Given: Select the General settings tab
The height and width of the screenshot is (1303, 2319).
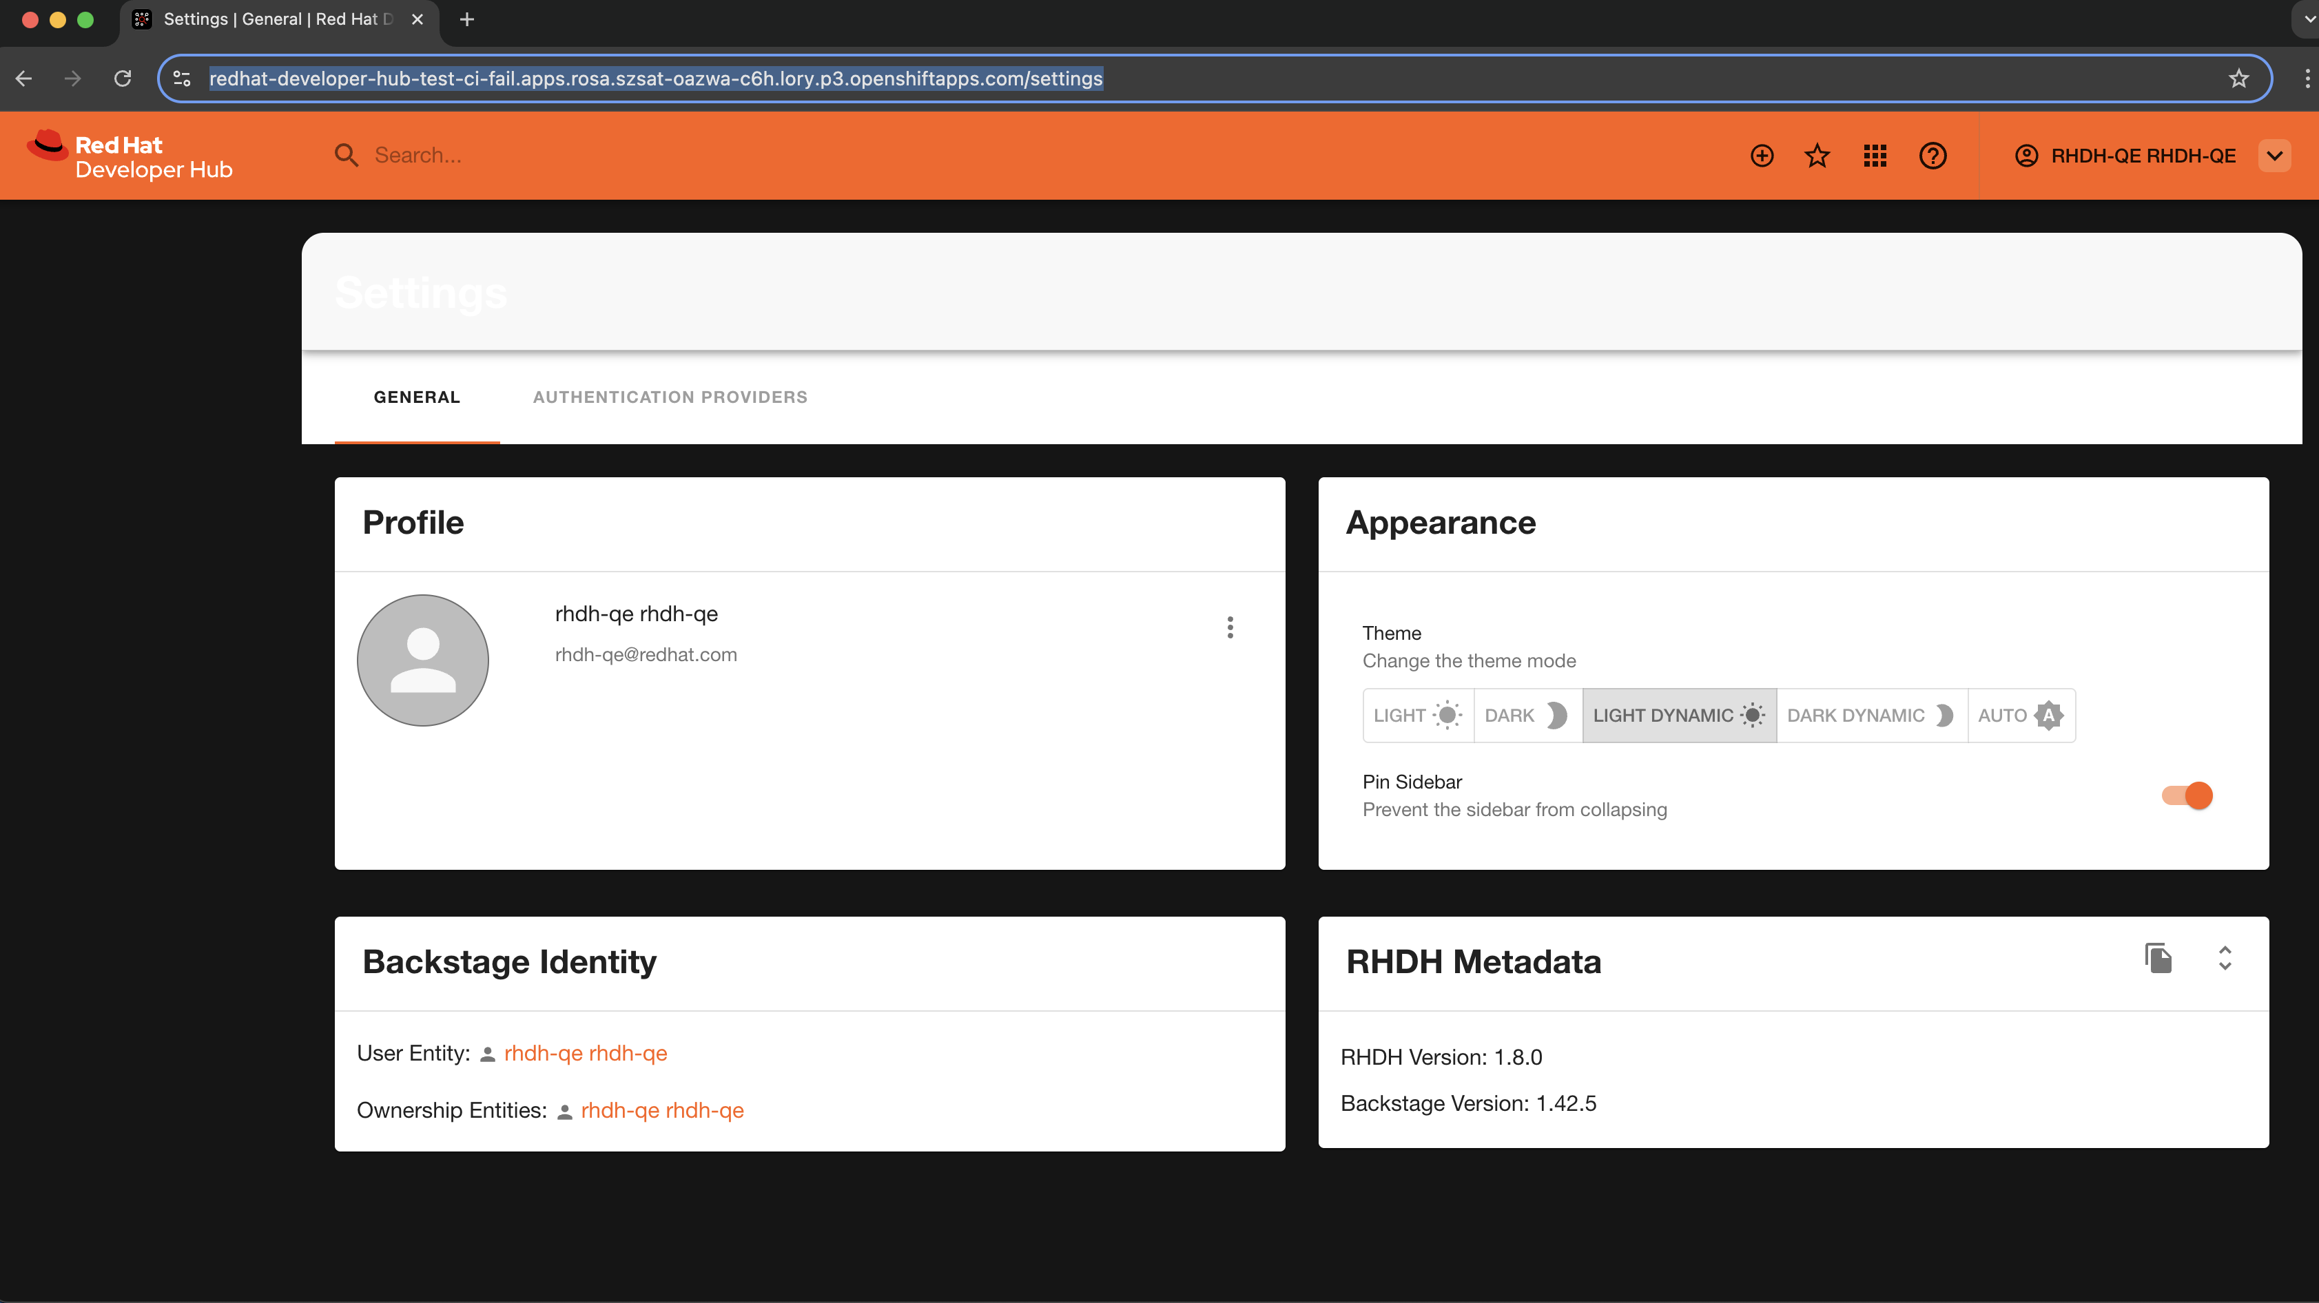Looking at the screenshot, I should coord(417,397).
